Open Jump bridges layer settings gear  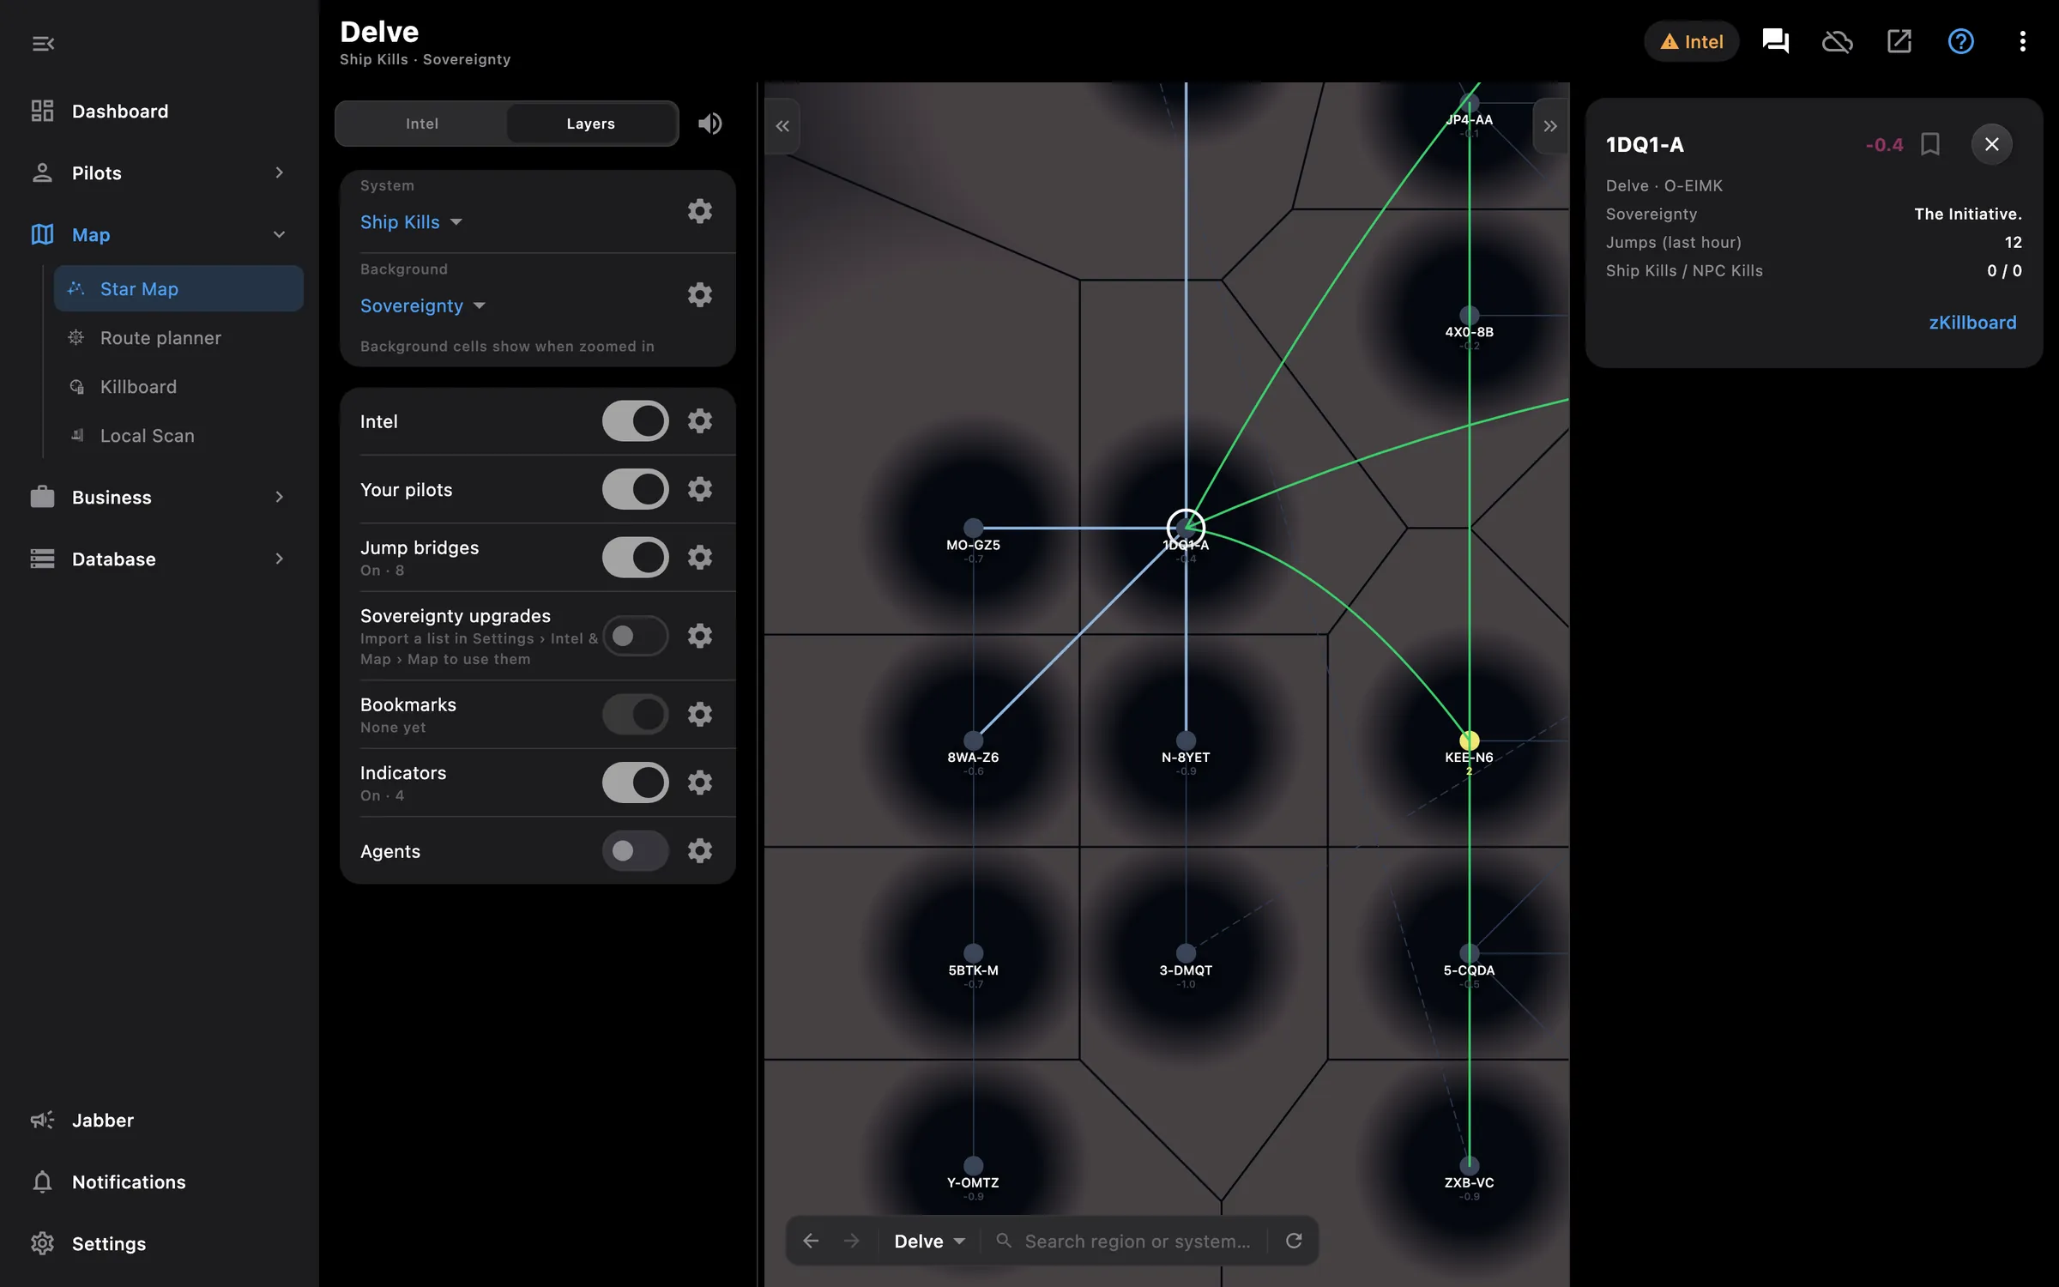tap(700, 558)
